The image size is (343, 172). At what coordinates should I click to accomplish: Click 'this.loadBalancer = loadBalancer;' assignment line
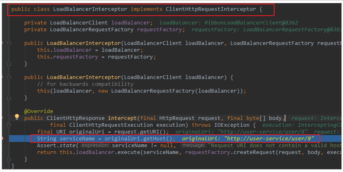coord(90,50)
